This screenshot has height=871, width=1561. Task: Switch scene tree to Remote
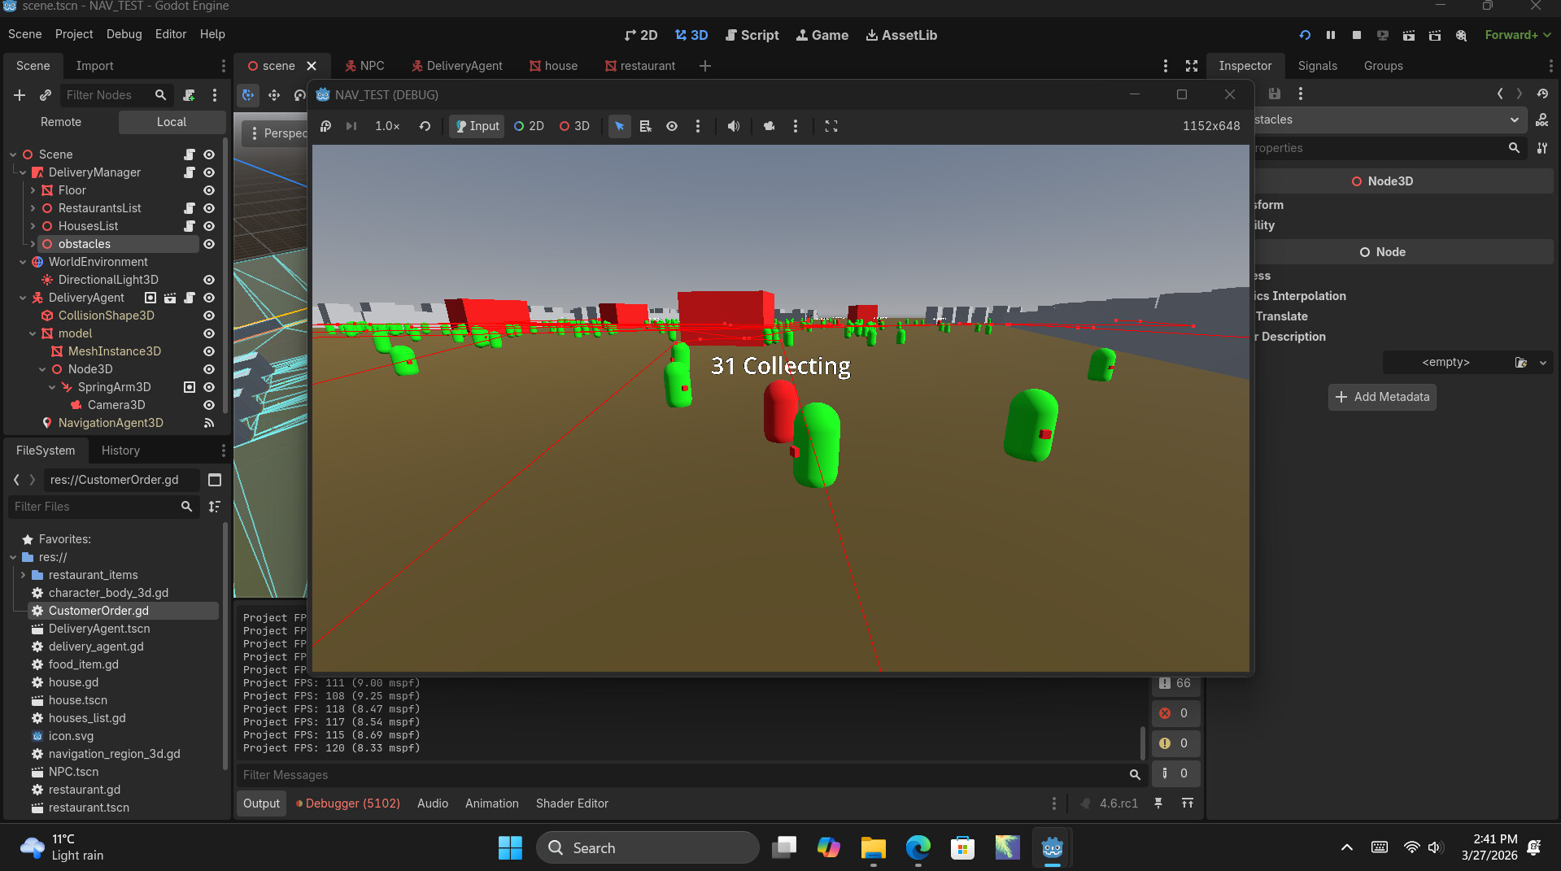tap(61, 122)
